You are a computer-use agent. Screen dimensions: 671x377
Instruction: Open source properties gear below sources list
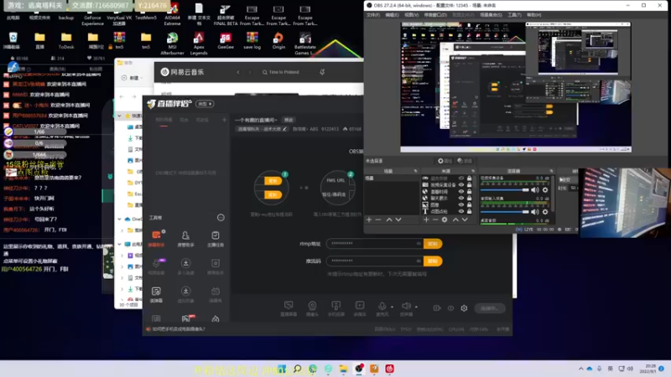tap(445, 219)
